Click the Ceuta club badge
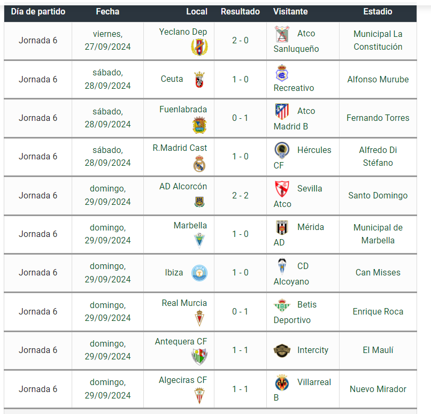The image size is (431, 414). pos(199,80)
